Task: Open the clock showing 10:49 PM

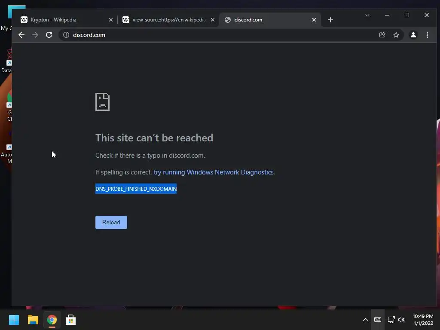Action: click(x=423, y=320)
